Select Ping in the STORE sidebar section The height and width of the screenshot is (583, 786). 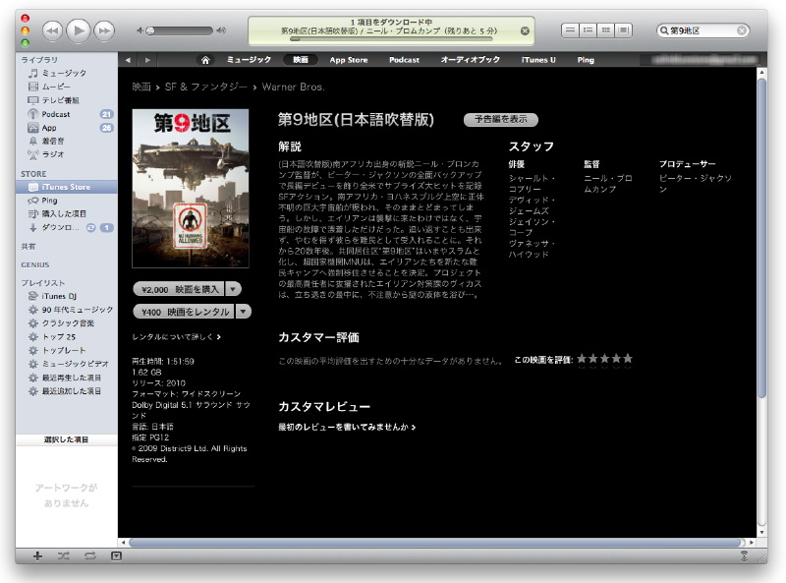(49, 200)
